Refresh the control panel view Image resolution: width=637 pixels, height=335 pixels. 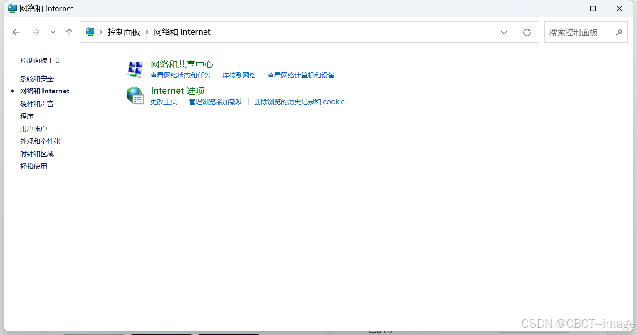(527, 32)
